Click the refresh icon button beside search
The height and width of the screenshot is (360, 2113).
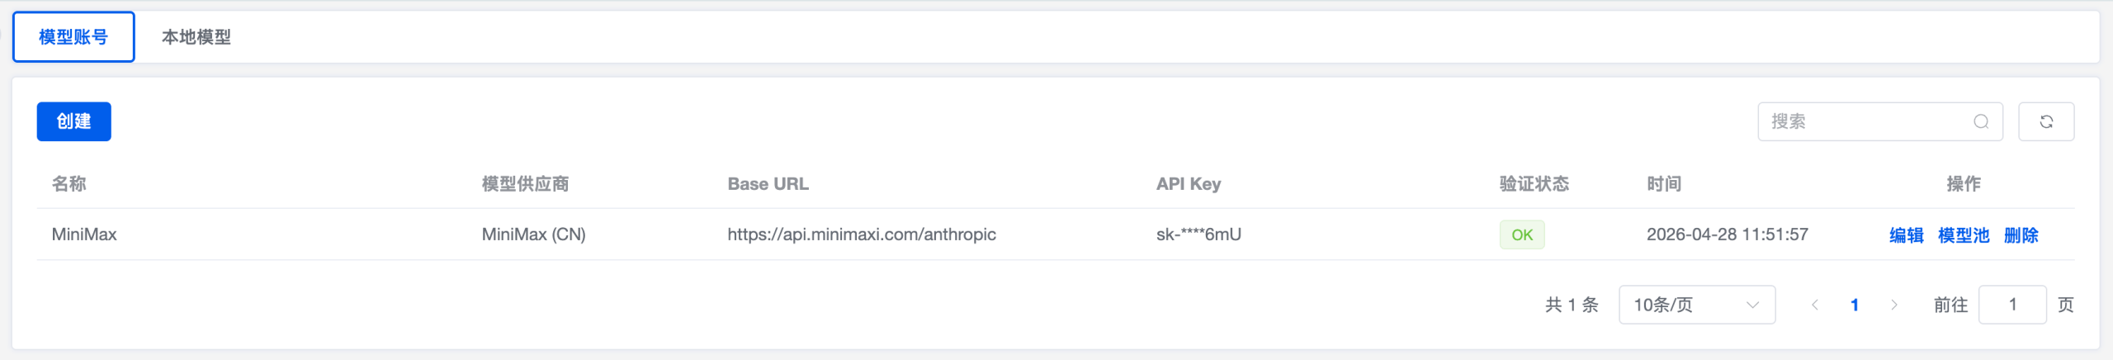click(2045, 122)
